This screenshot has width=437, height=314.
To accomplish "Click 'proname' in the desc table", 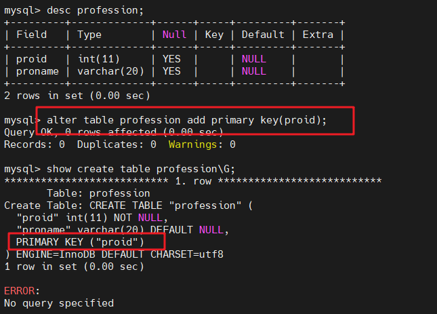I will pyautogui.click(x=37, y=71).
